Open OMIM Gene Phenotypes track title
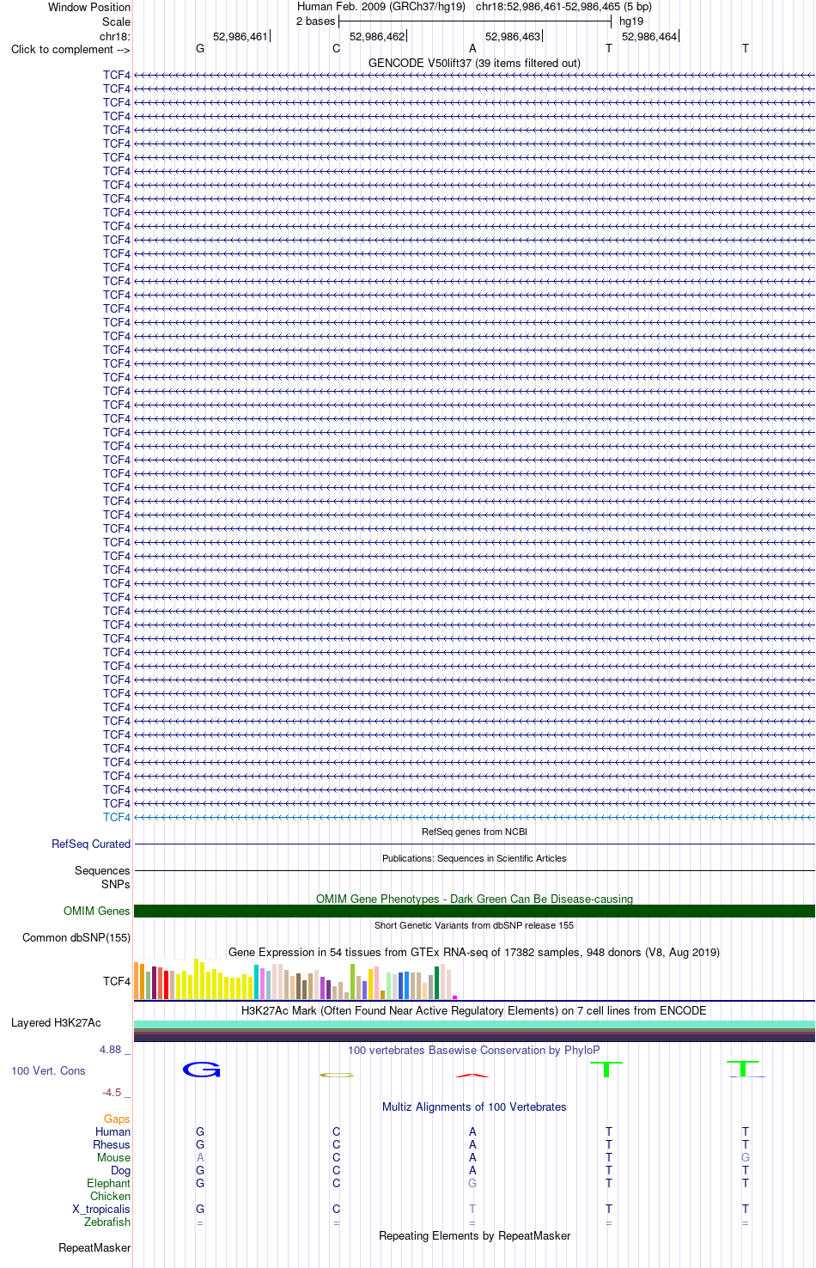 point(474,899)
